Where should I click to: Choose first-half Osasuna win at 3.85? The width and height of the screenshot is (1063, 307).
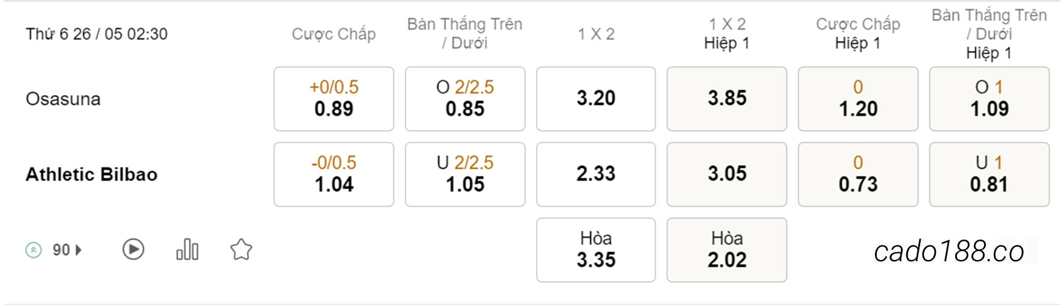727,99
